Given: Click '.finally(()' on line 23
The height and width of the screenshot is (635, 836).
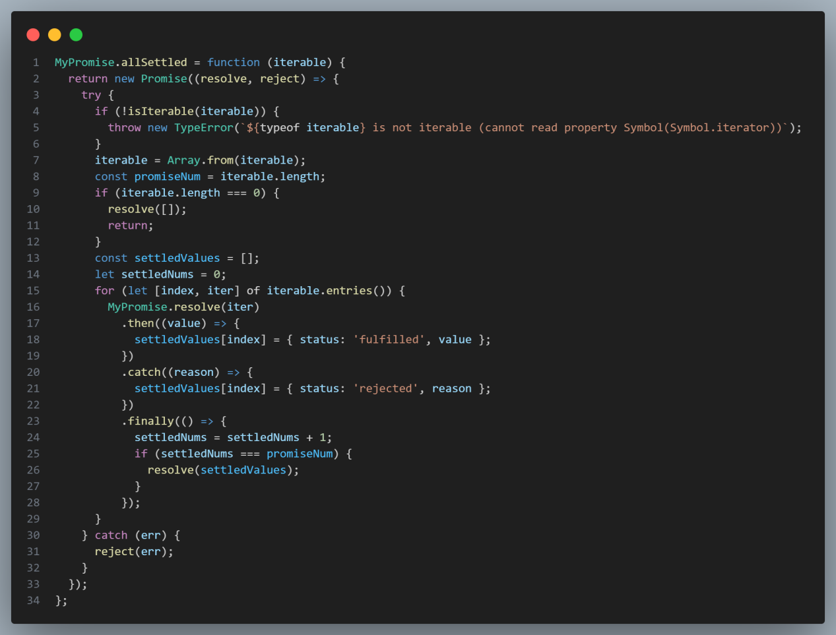Looking at the screenshot, I should coord(158,421).
